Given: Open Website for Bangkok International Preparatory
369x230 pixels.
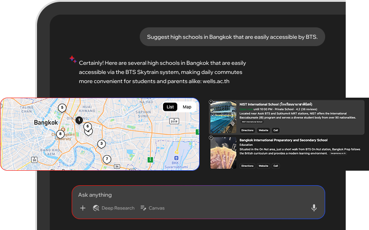Looking at the screenshot, I should 264,166.
